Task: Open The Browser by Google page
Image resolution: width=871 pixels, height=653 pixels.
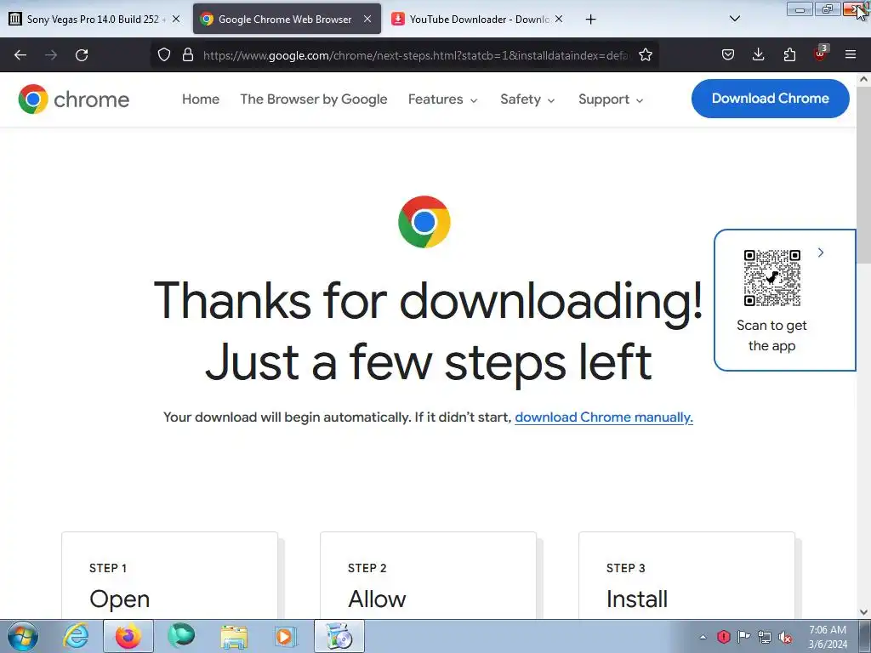Action: (x=313, y=99)
